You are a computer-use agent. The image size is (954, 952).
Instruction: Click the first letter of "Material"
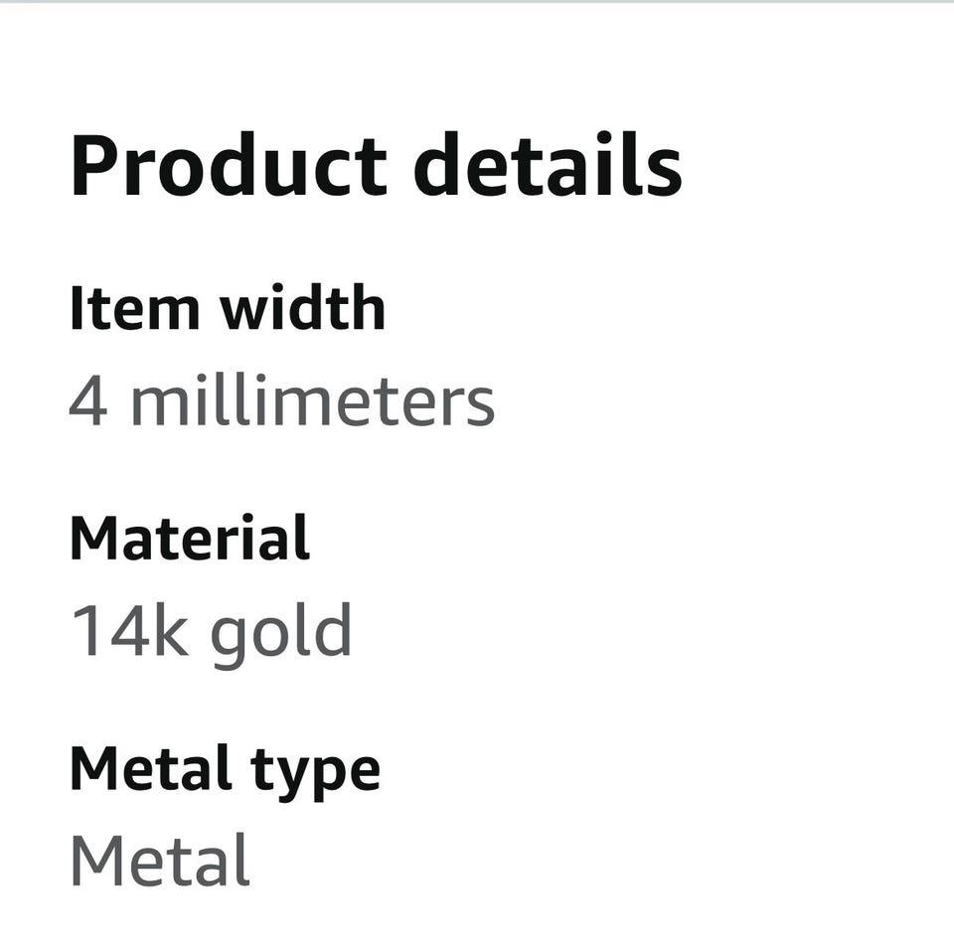point(90,539)
